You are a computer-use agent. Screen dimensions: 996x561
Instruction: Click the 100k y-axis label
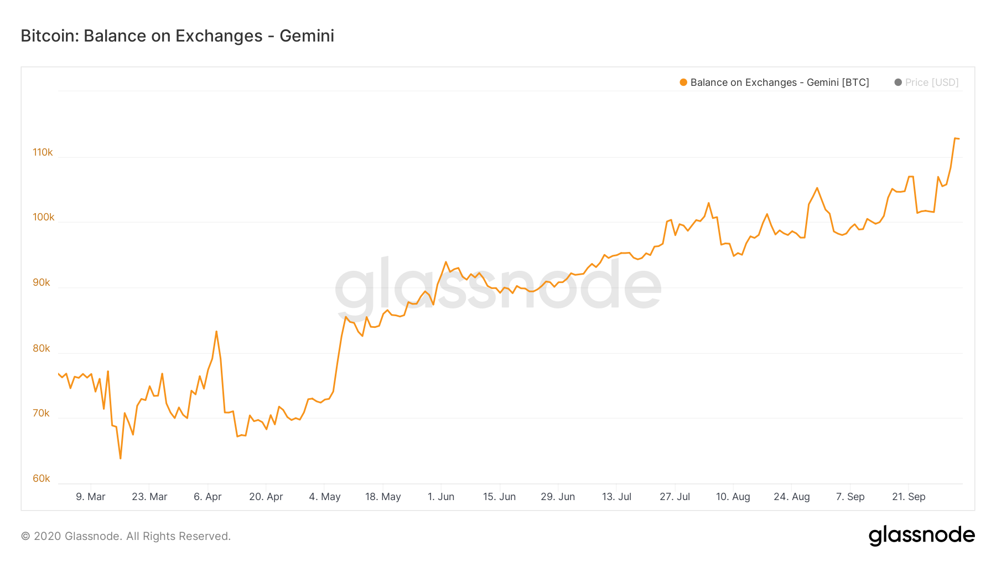click(43, 217)
